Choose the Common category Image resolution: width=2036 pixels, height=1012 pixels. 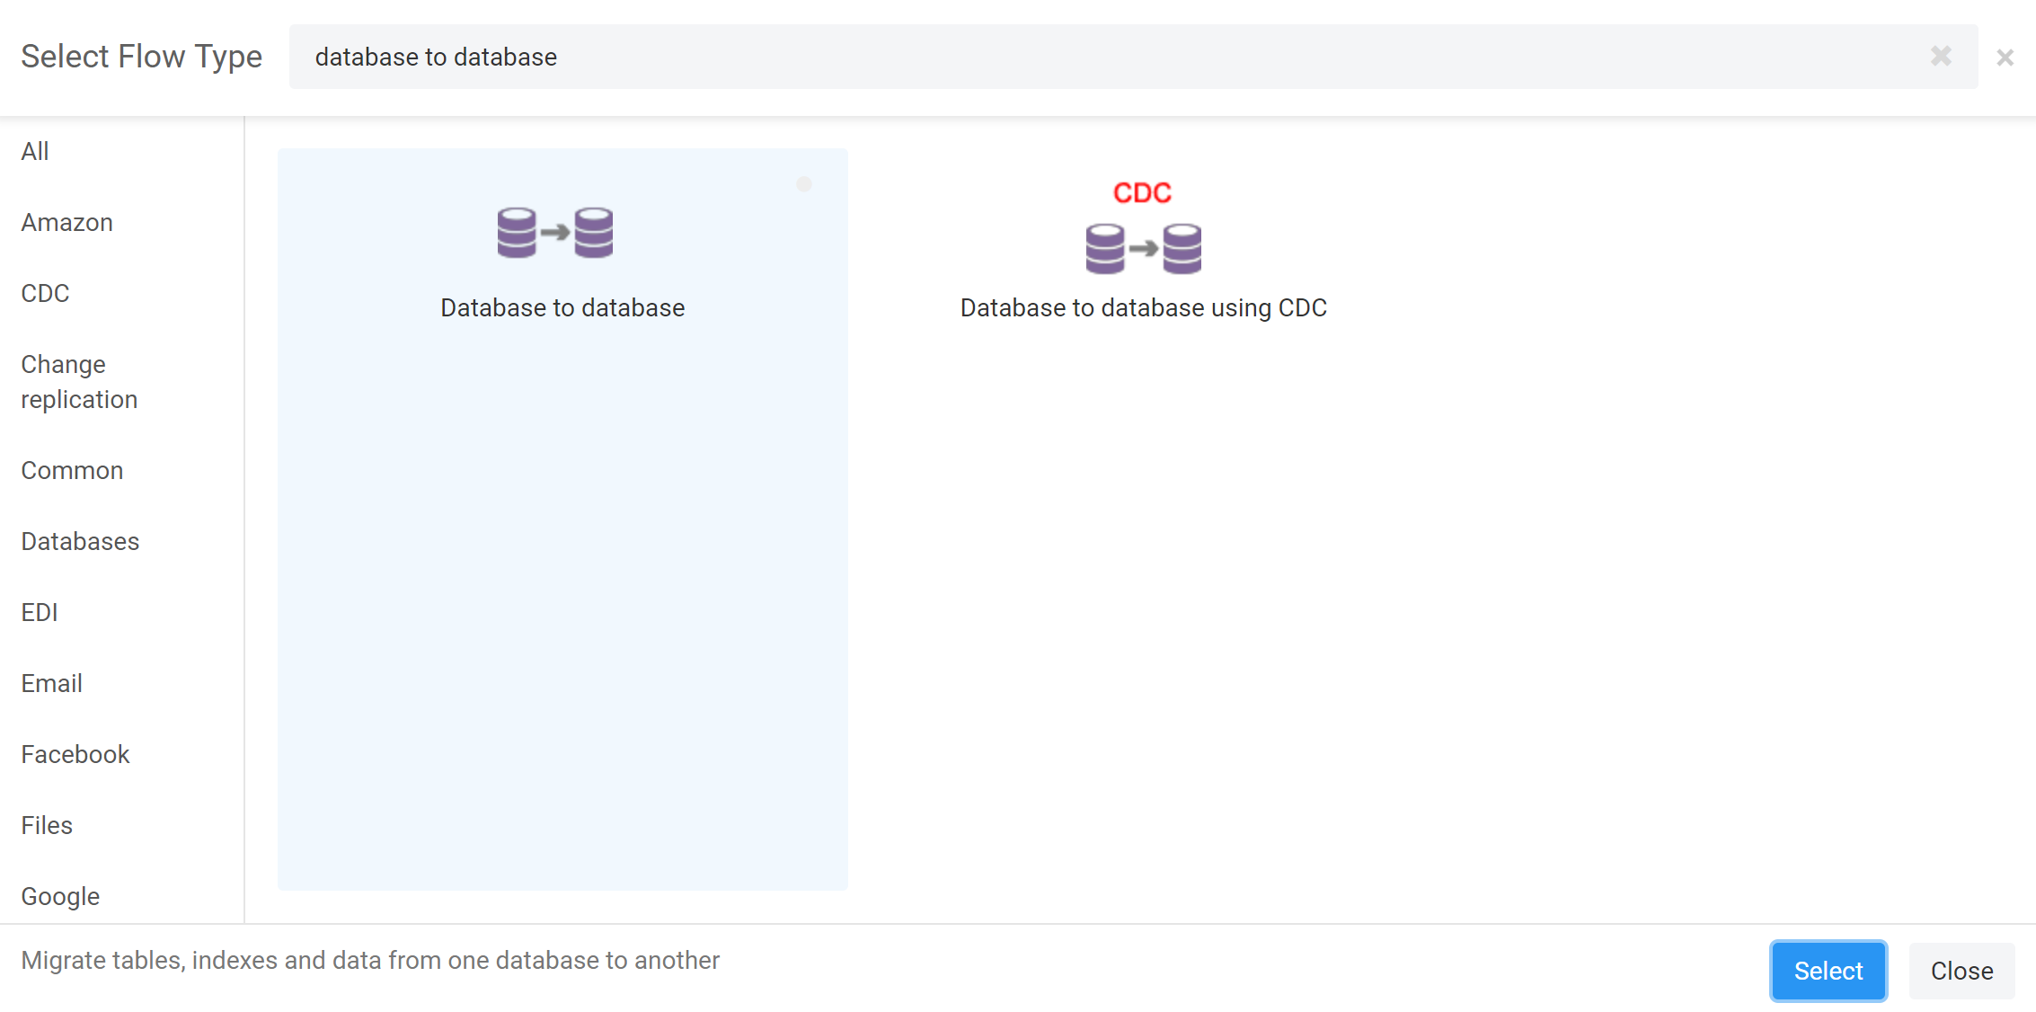pos(72,470)
